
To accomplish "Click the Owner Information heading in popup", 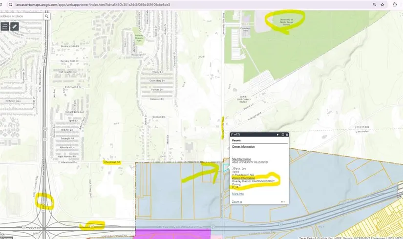I will (x=243, y=146).
